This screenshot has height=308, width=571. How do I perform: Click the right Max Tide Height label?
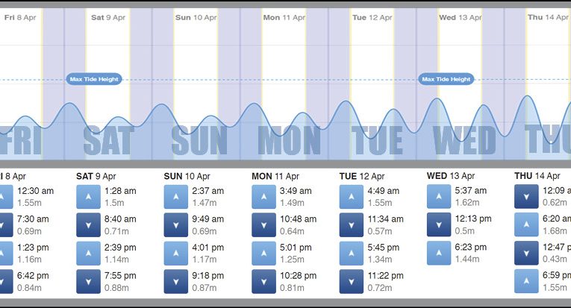[446, 79]
